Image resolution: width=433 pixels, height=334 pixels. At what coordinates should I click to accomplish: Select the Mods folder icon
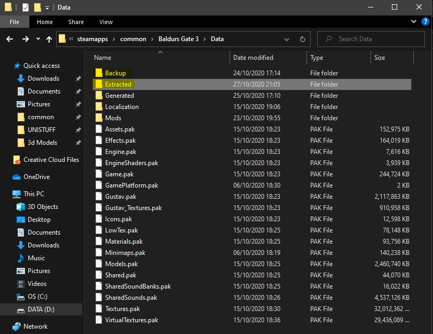(x=99, y=118)
